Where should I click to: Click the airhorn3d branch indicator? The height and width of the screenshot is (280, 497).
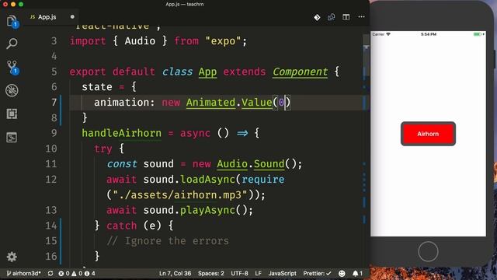[x=24, y=273]
